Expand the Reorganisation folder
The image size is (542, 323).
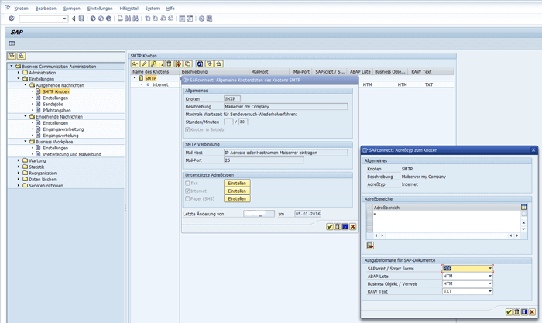19,173
